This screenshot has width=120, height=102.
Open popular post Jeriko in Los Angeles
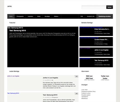pyautogui.click(x=101, y=50)
